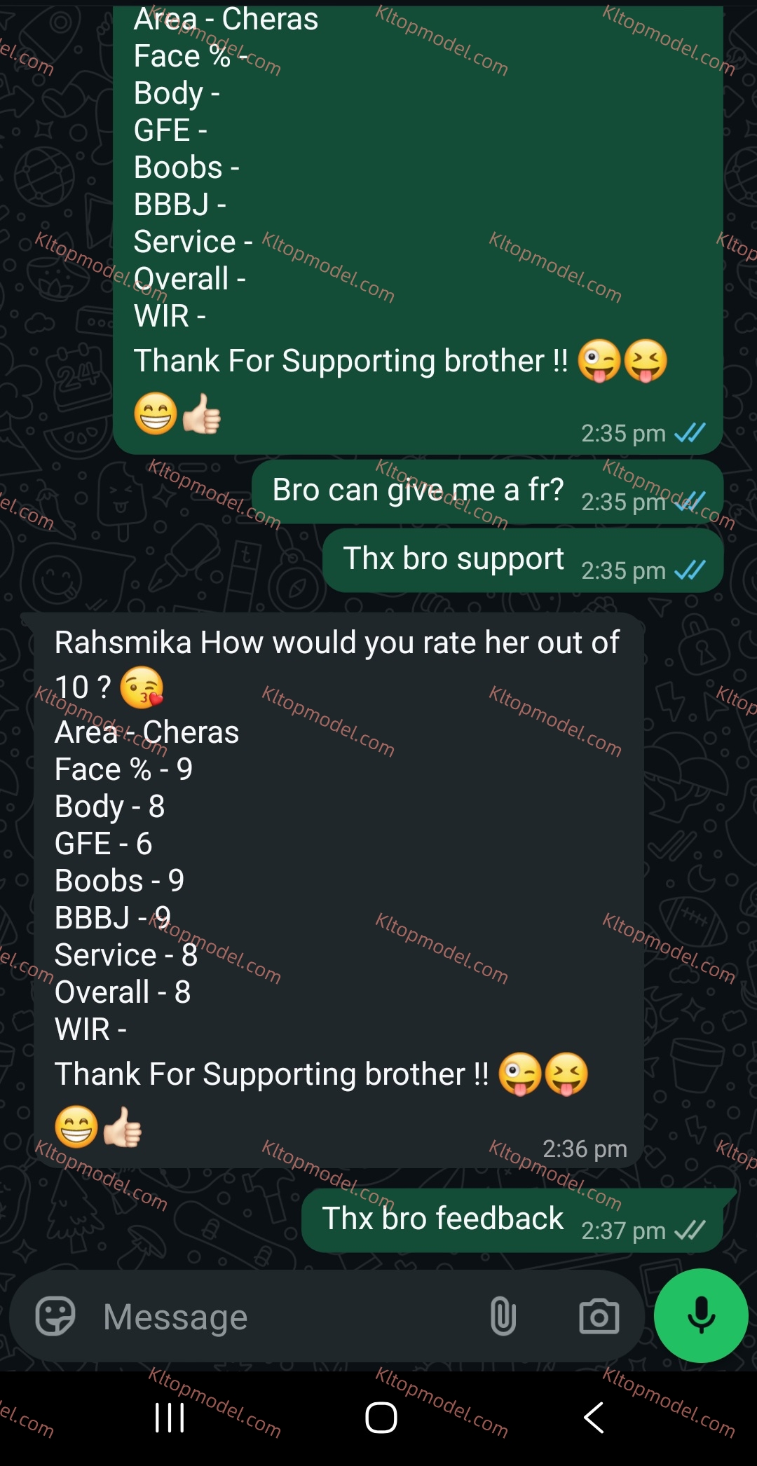The height and width of the screenshot is (1466, 757).
Task: Tap the green microphone voice button
Action: click(701, 1315)
